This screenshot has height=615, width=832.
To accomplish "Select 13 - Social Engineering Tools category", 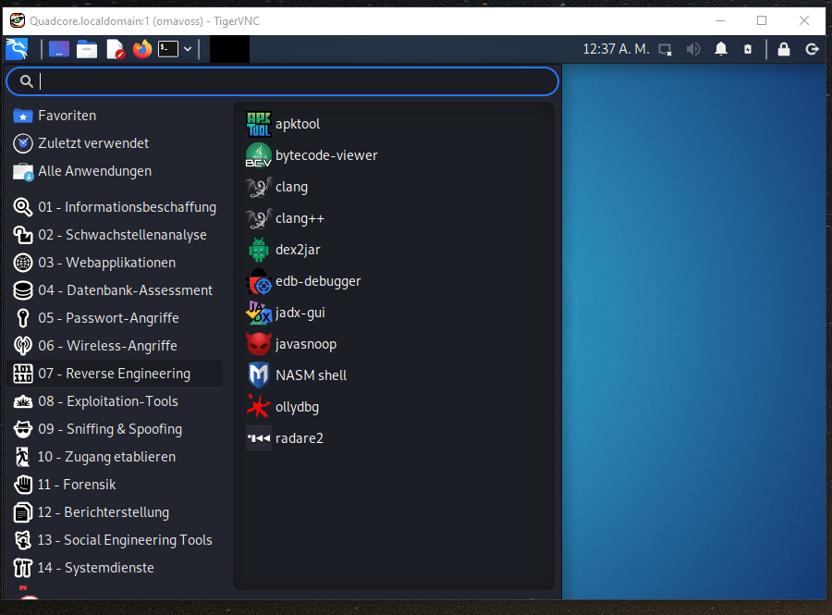I will coord(116,540).
